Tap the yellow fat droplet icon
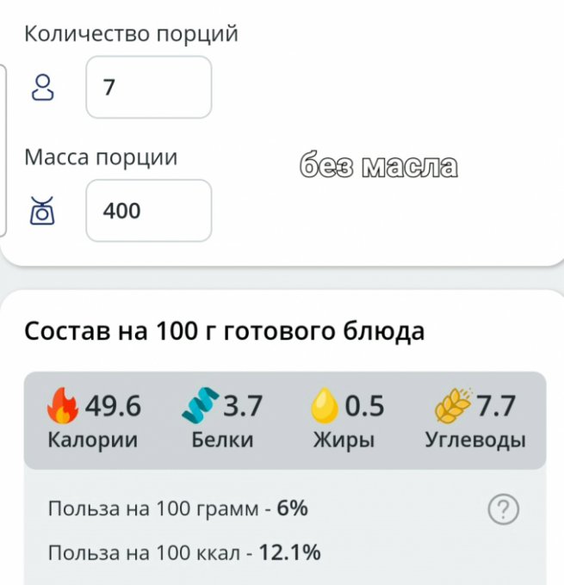This screenshot has width=564, height=585. (325, 405)
